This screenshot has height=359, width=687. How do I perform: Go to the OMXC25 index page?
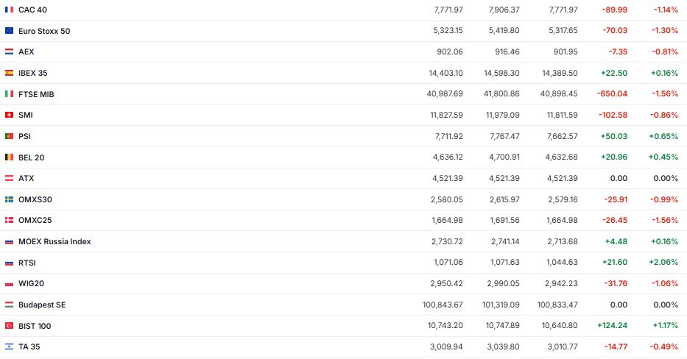click(x=35, y=220)
